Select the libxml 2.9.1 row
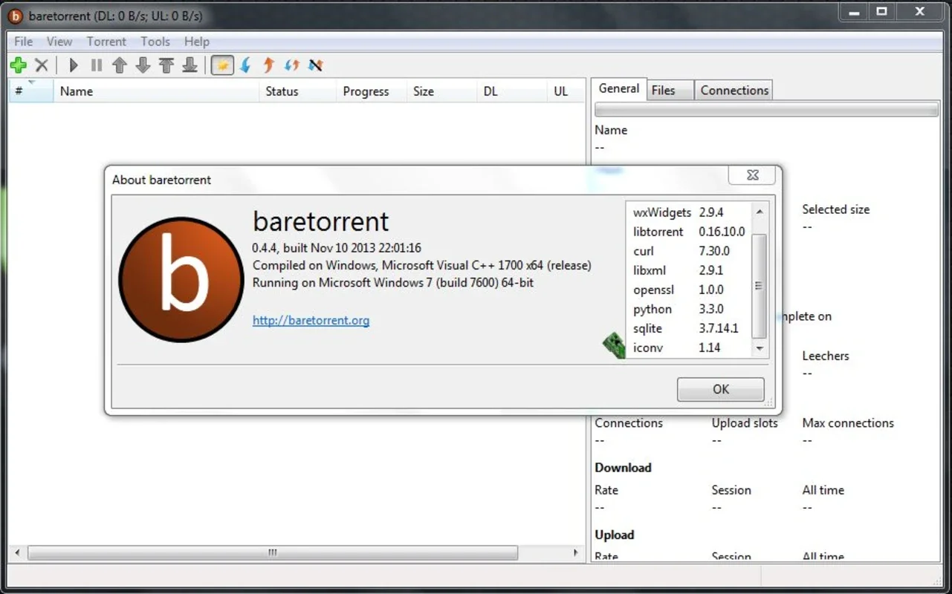This screenshot has height=594, width=952. coord(689,270)
